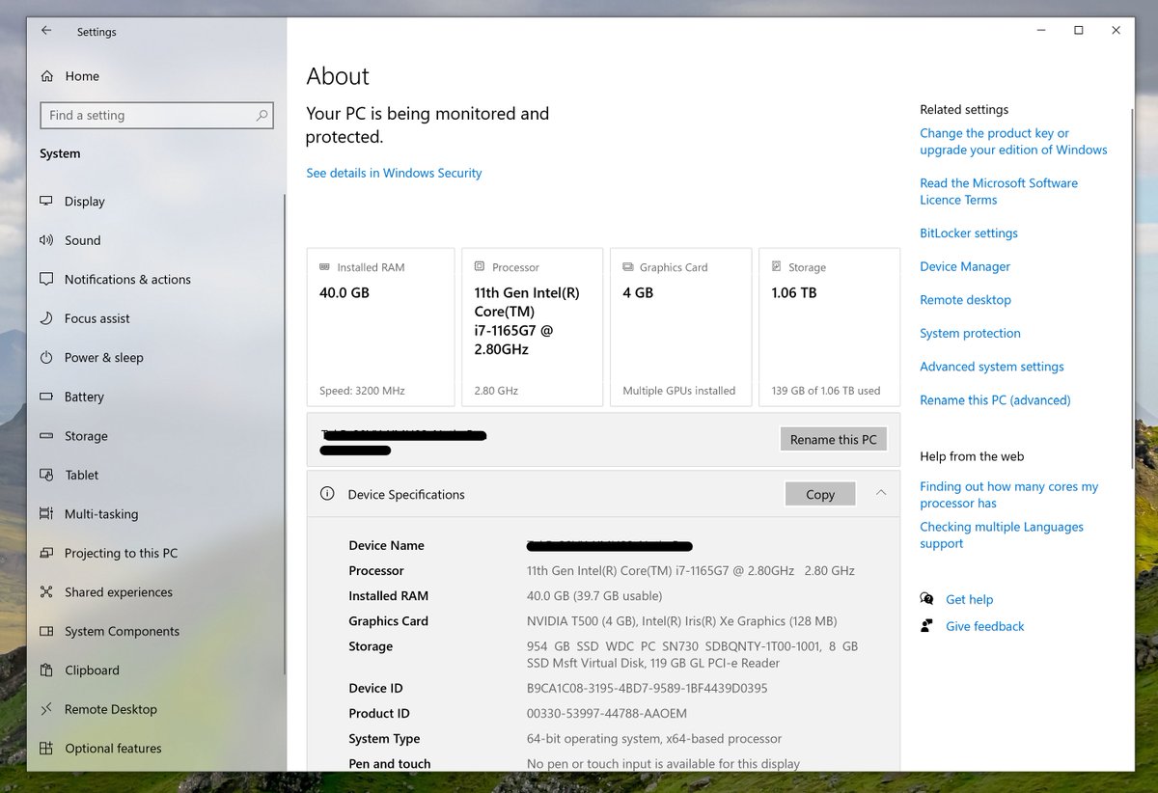Focus the Find a setting search box
This screenshot has height=793, width=1158.
click(x=156, y=115)
